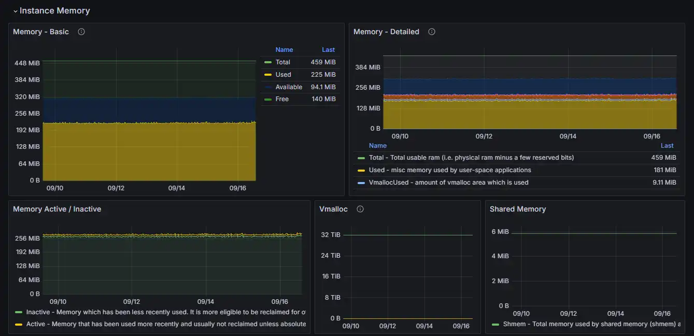Sort Memory - Basic legend by Name
Screen dimensions: 694x336
coord(285,50)
